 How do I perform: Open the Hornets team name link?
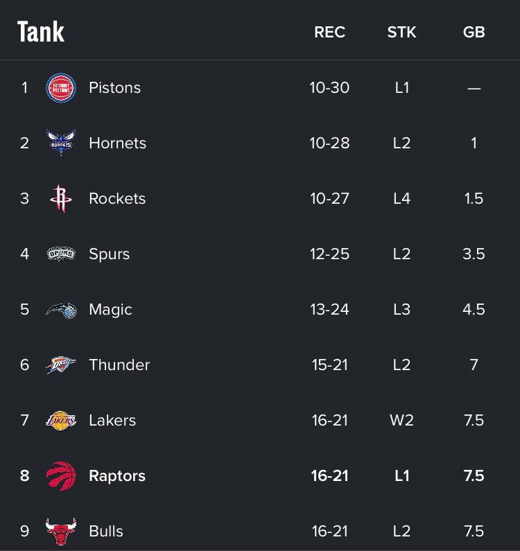[x=117, y=143]
